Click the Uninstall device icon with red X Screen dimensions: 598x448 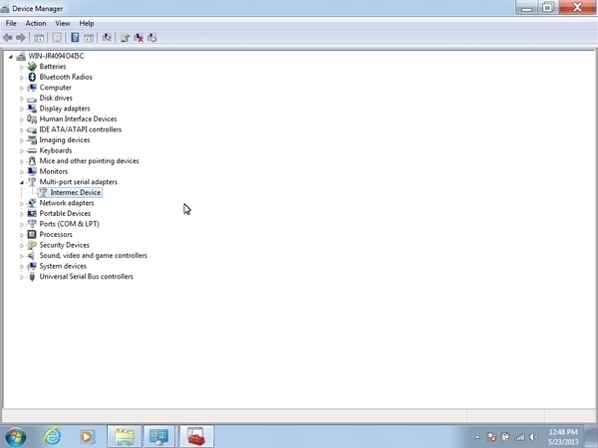pyautogui.click(x=139, y=38)
